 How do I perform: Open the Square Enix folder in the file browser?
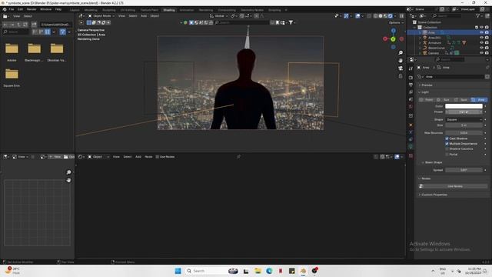[12, 77]
